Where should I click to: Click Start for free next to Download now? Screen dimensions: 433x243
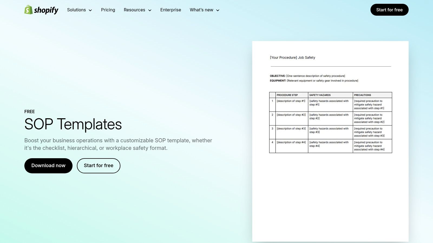point(99,166)
